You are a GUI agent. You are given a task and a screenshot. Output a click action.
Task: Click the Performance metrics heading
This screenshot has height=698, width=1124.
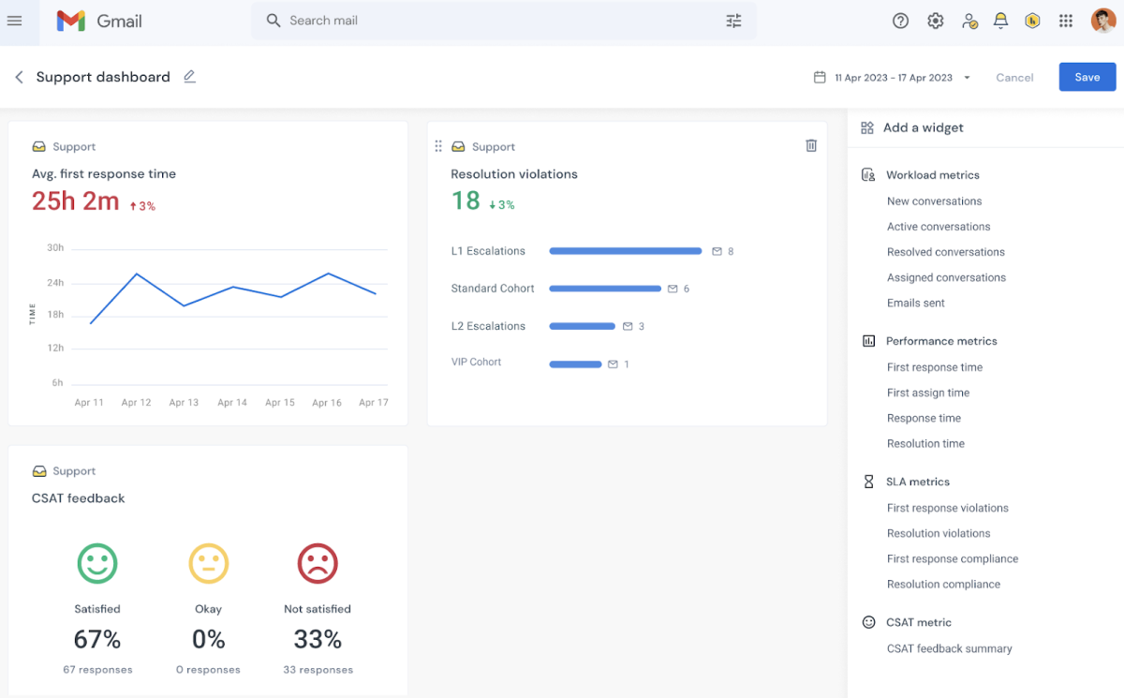tap(941, 341)
